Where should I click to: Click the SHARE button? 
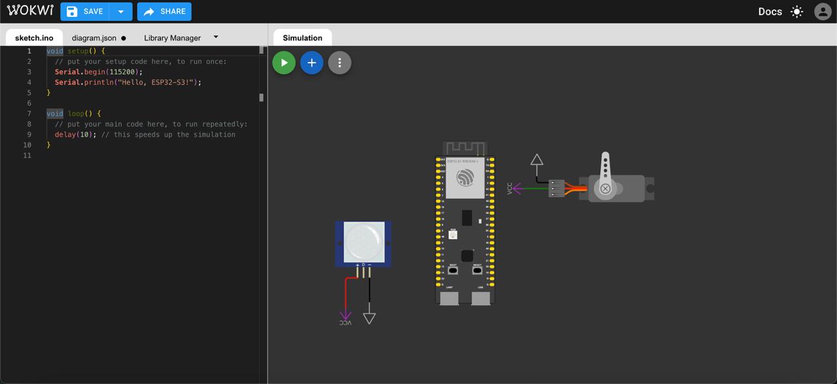[164, 12]
